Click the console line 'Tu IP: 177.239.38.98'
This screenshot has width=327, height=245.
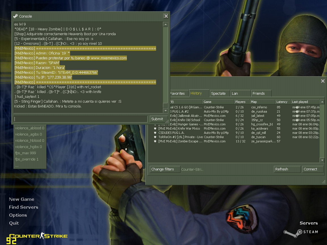[x=43, y=77]
